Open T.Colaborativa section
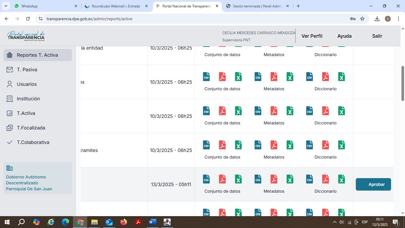 click(x=33, y=142)
